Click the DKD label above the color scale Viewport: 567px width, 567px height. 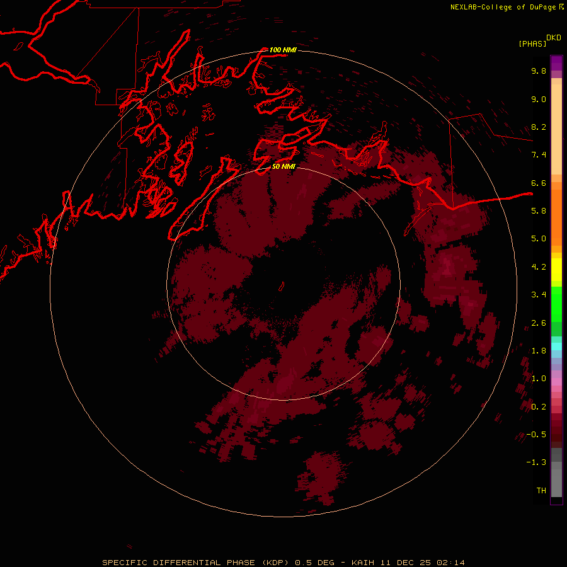coord(554,38)
